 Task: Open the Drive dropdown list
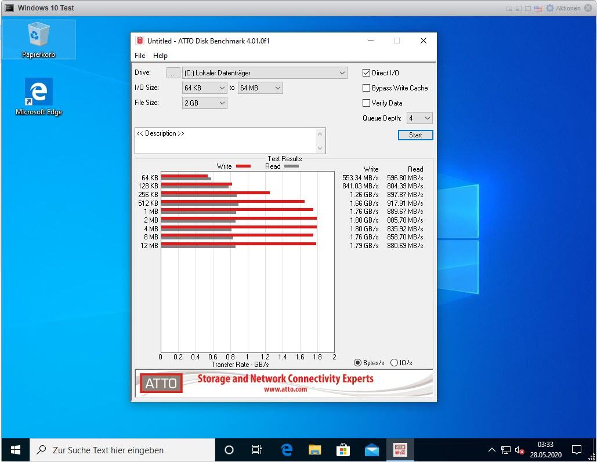[265, 72]
